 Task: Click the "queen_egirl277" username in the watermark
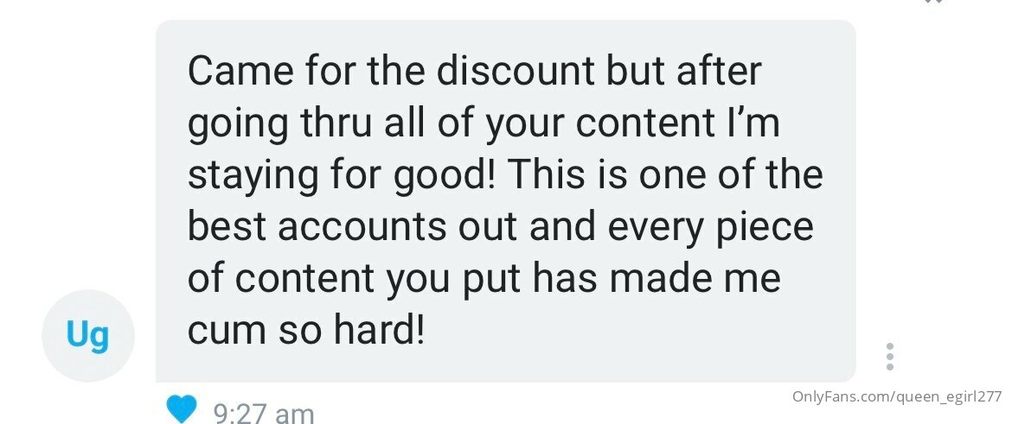947,397
